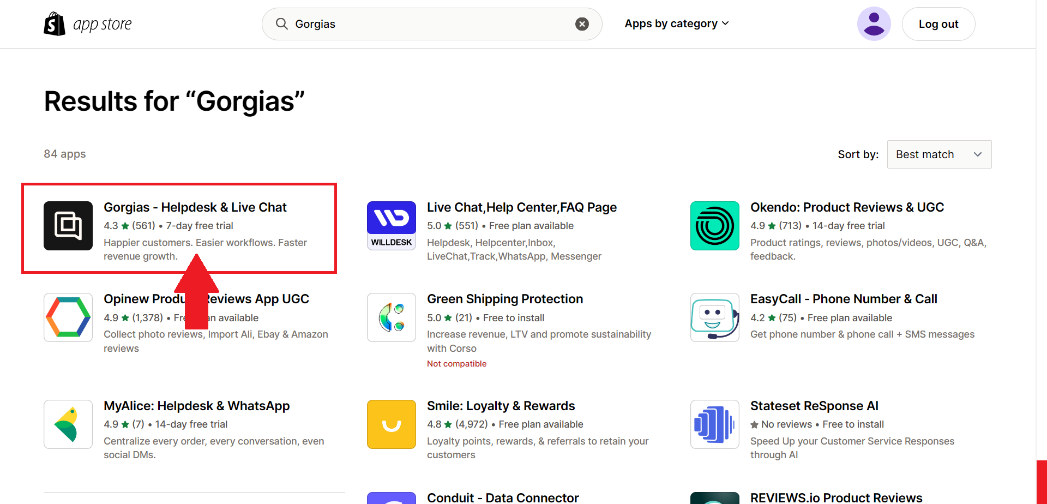This screenshot has width=1047, height=504.
Task: Click the Not compatible warning text
Action: point(457,364)
